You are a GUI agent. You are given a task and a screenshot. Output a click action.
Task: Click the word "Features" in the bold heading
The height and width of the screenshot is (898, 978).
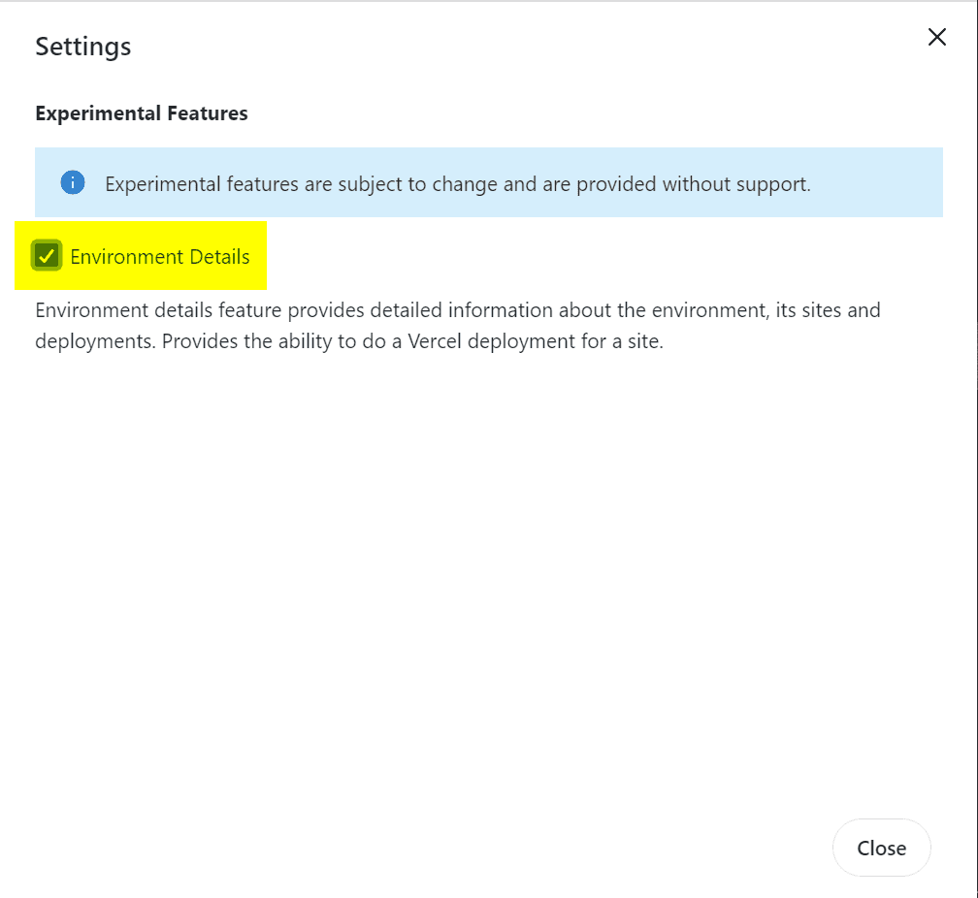[x=208, y=113]
